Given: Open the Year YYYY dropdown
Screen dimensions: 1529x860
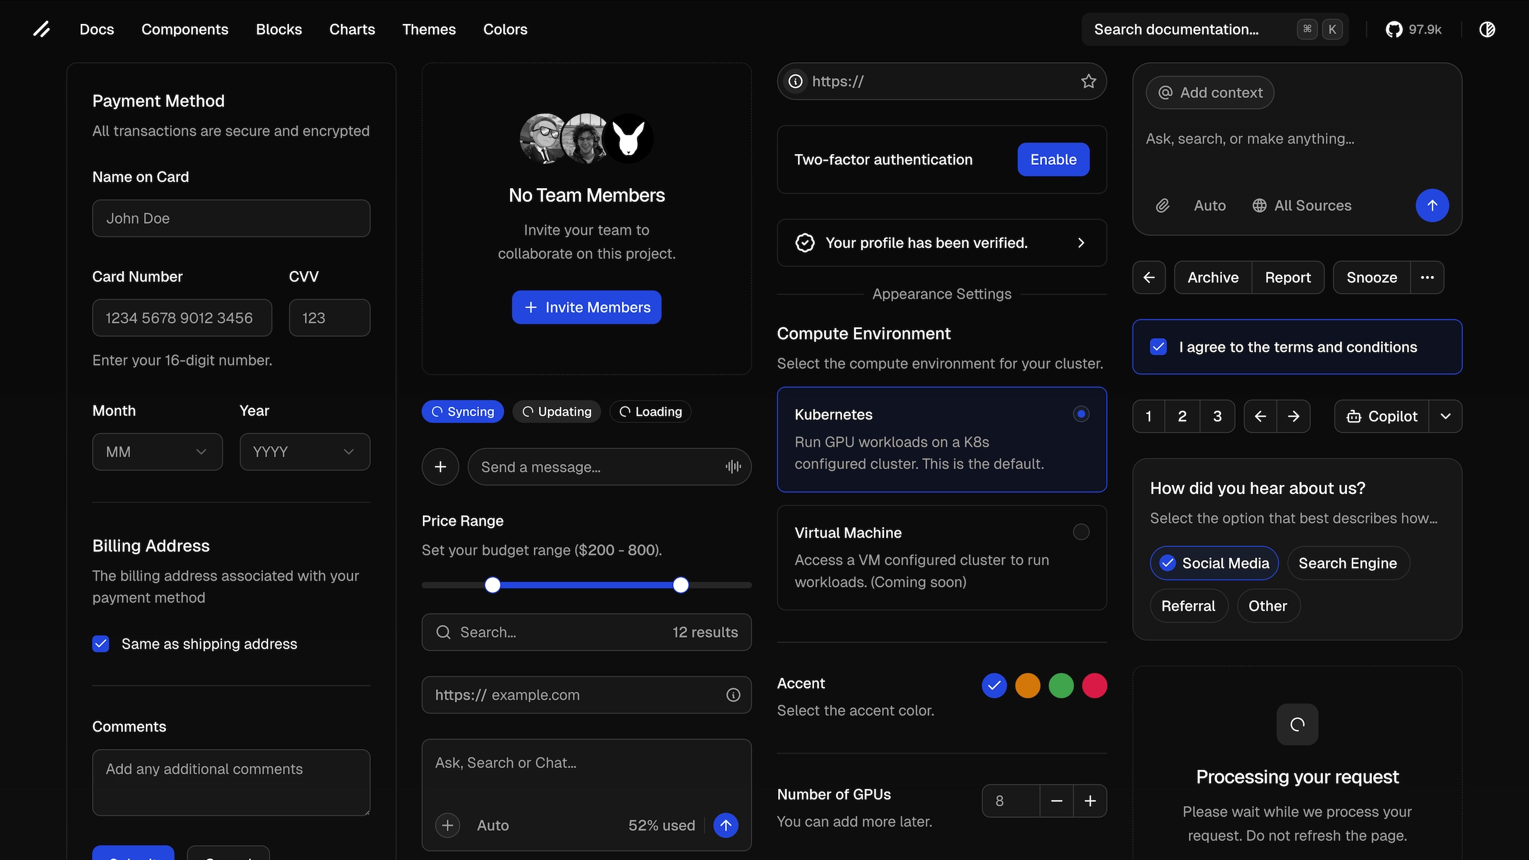Looking at the screenshot, I should [305, 451].
